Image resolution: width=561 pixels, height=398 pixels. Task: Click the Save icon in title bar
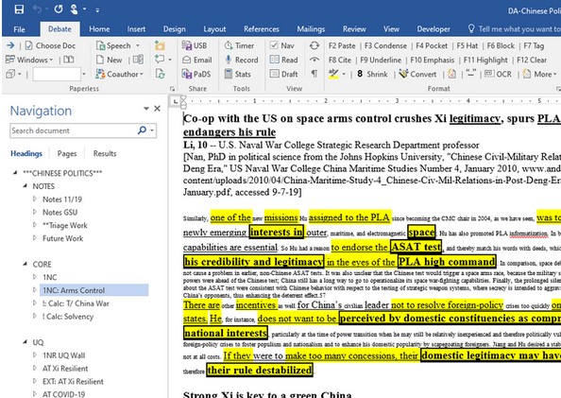[19, 9]
